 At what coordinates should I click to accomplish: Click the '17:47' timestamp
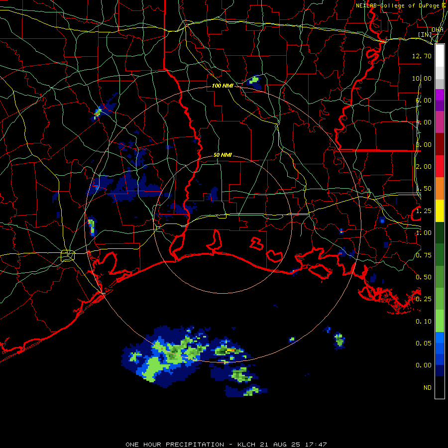[317, 445]
